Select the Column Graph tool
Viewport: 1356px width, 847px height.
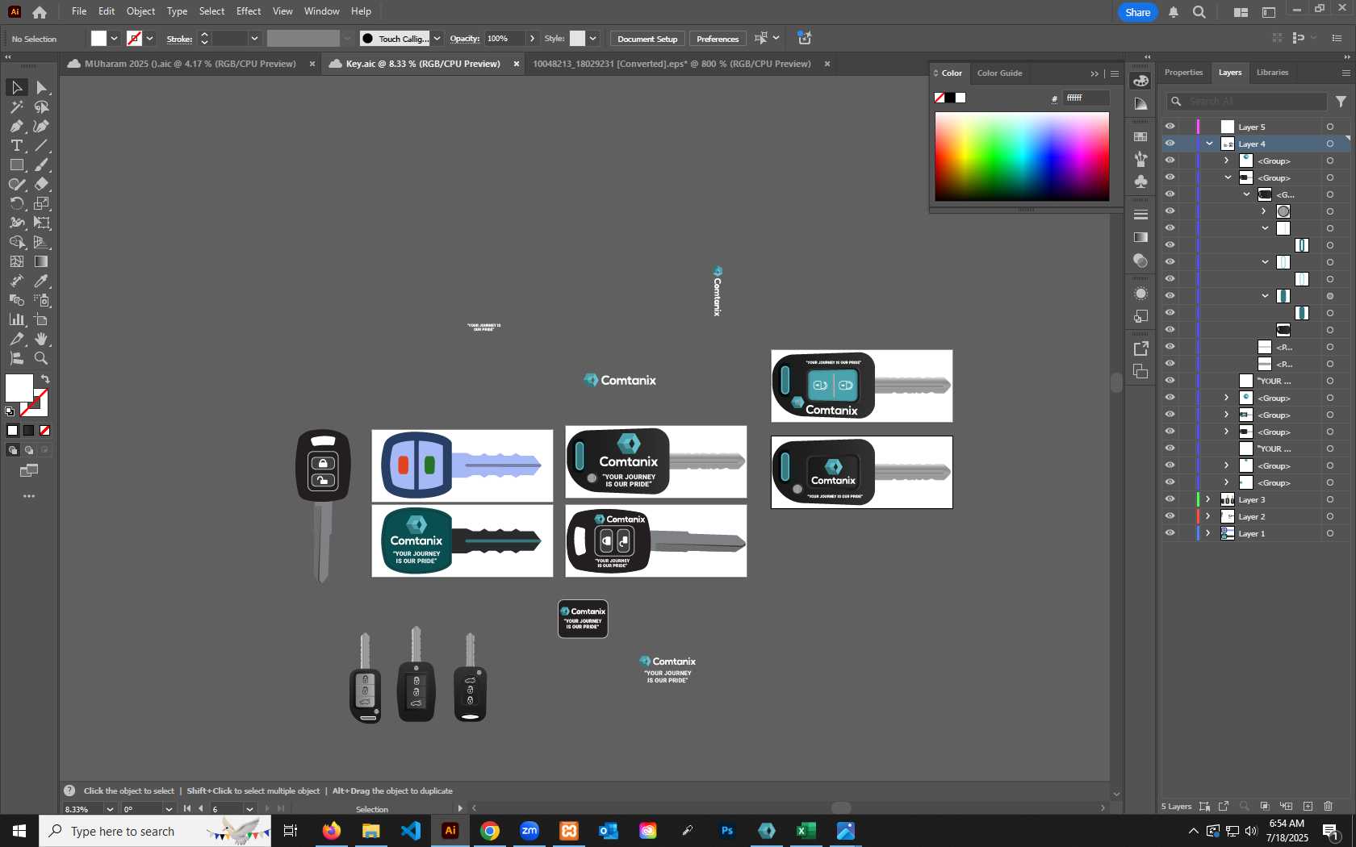[x=16, y=319]
